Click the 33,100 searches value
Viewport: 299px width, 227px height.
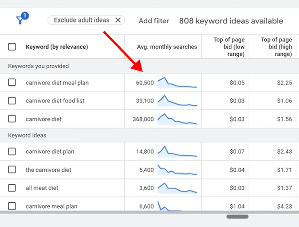pos(145,101)
